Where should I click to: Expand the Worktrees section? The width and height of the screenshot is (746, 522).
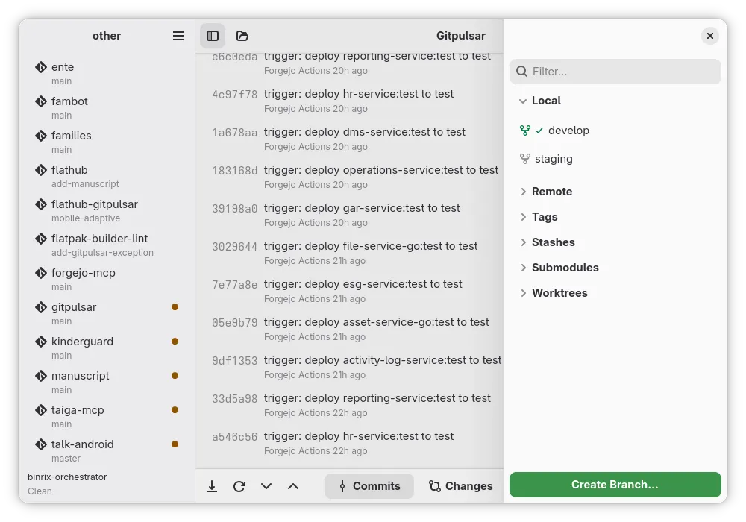click(523, 293)
